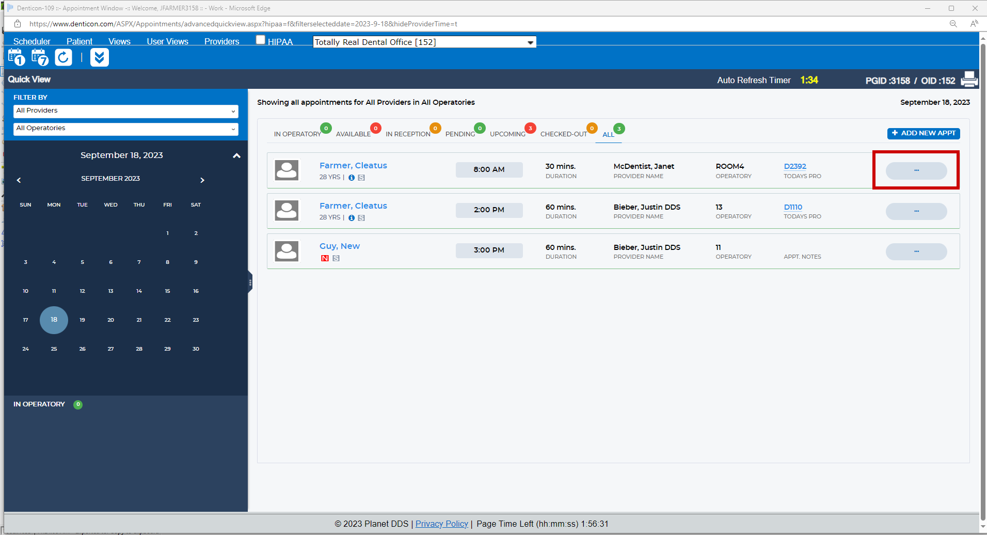Open the Scheduler menu
987x535 pixels.
click(x=32, y=42)
